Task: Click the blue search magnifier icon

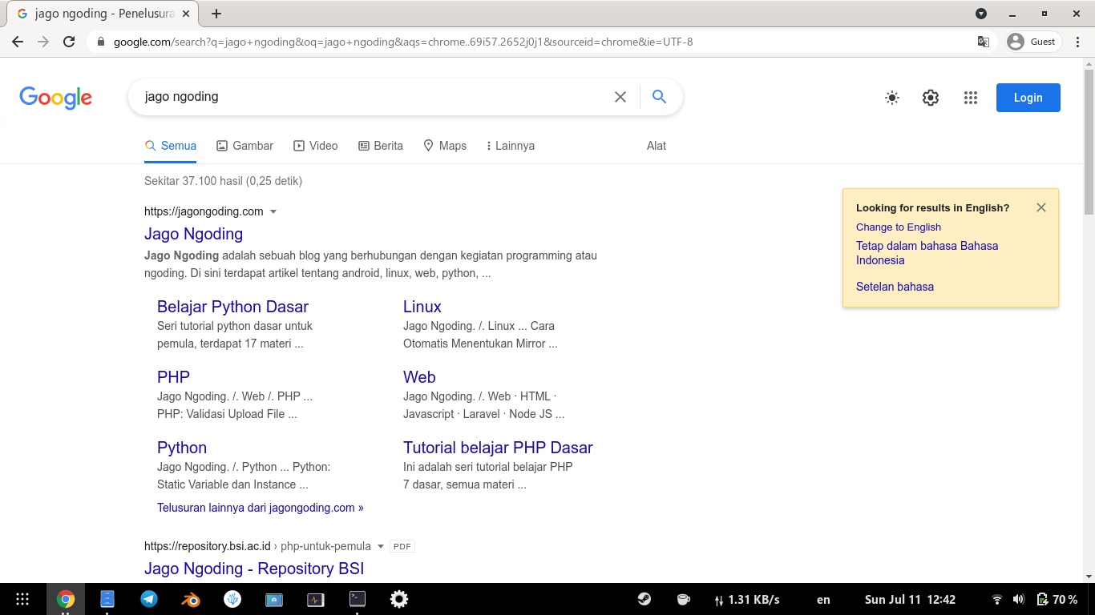Action: click(659, 97)
